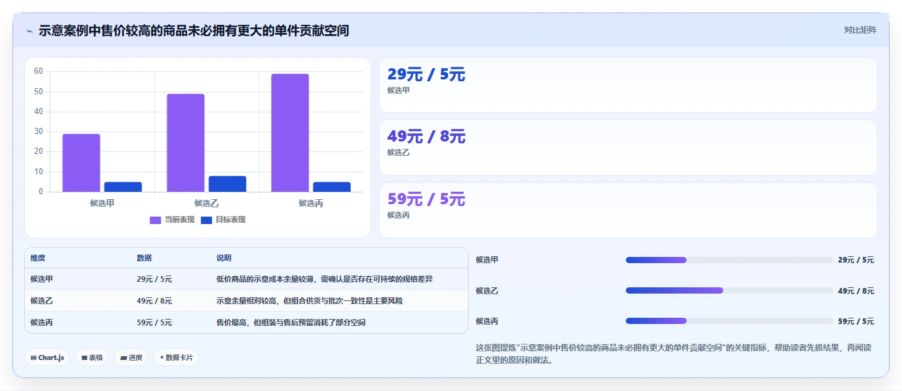Toggle the 当前表现 legend swatch
The height and width of the screenshot is (391, 902).
(155, 220)
